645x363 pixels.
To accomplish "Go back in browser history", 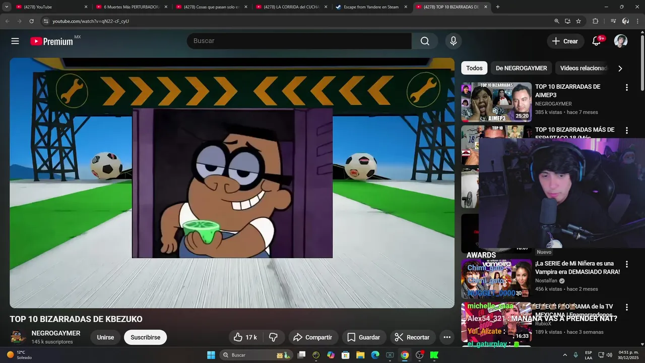I will pos(7,21).
